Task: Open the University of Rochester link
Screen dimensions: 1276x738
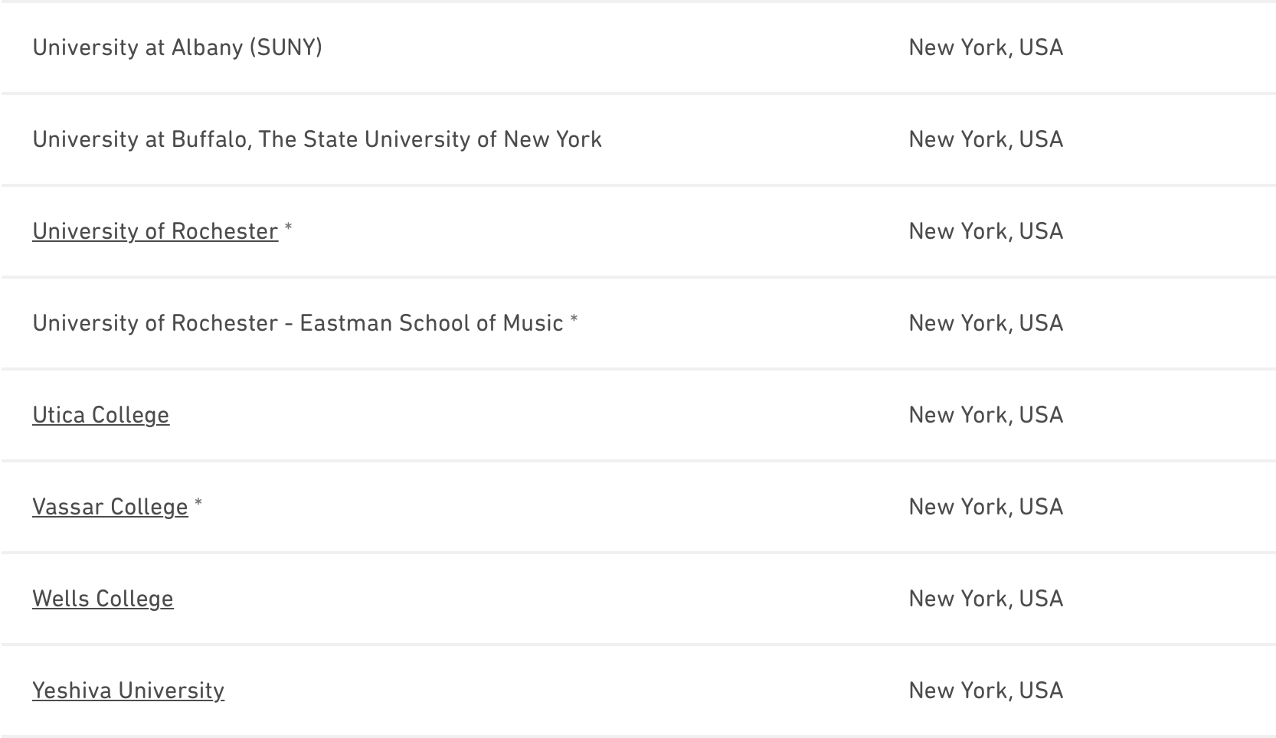Action: click(x=155, y=231)
